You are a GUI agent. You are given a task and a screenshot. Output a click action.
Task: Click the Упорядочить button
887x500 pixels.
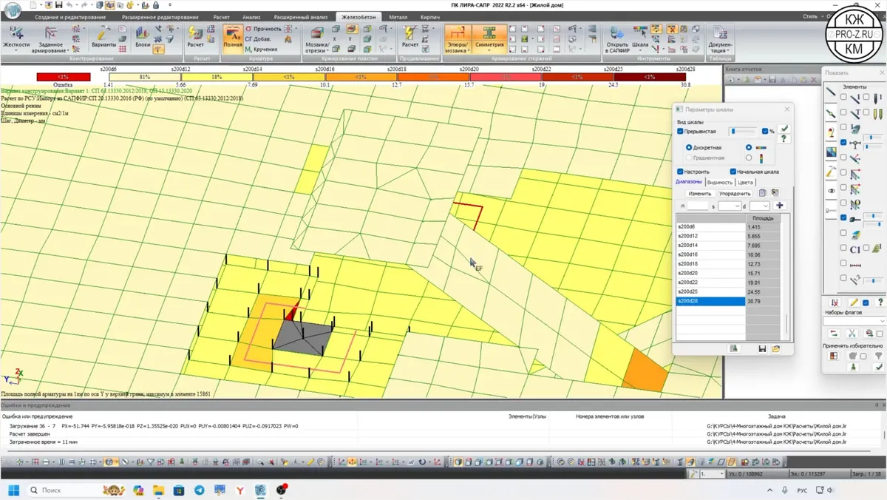coord(735,194)
